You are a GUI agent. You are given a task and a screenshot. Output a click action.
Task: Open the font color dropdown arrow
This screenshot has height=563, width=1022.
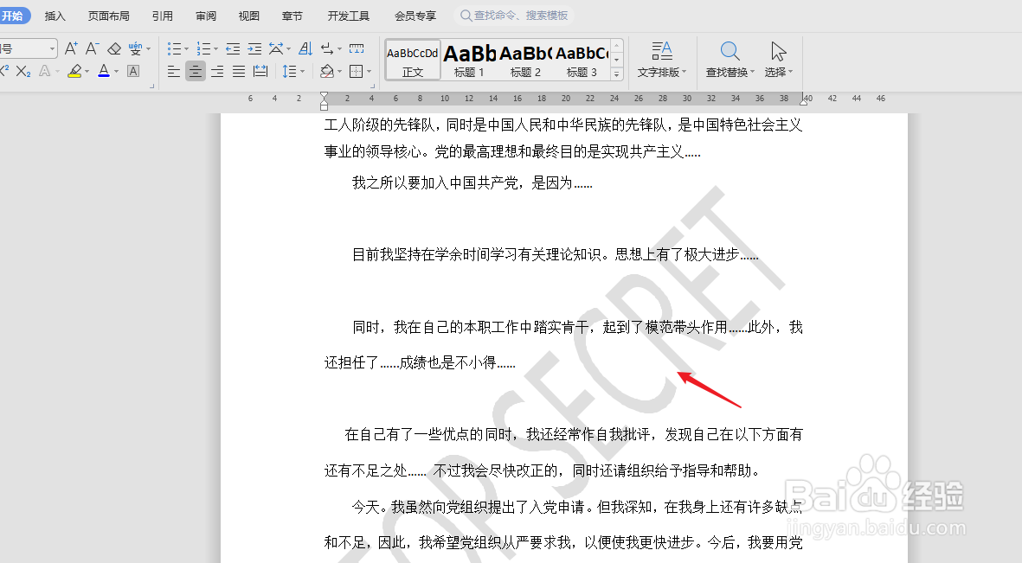point(117,70)
